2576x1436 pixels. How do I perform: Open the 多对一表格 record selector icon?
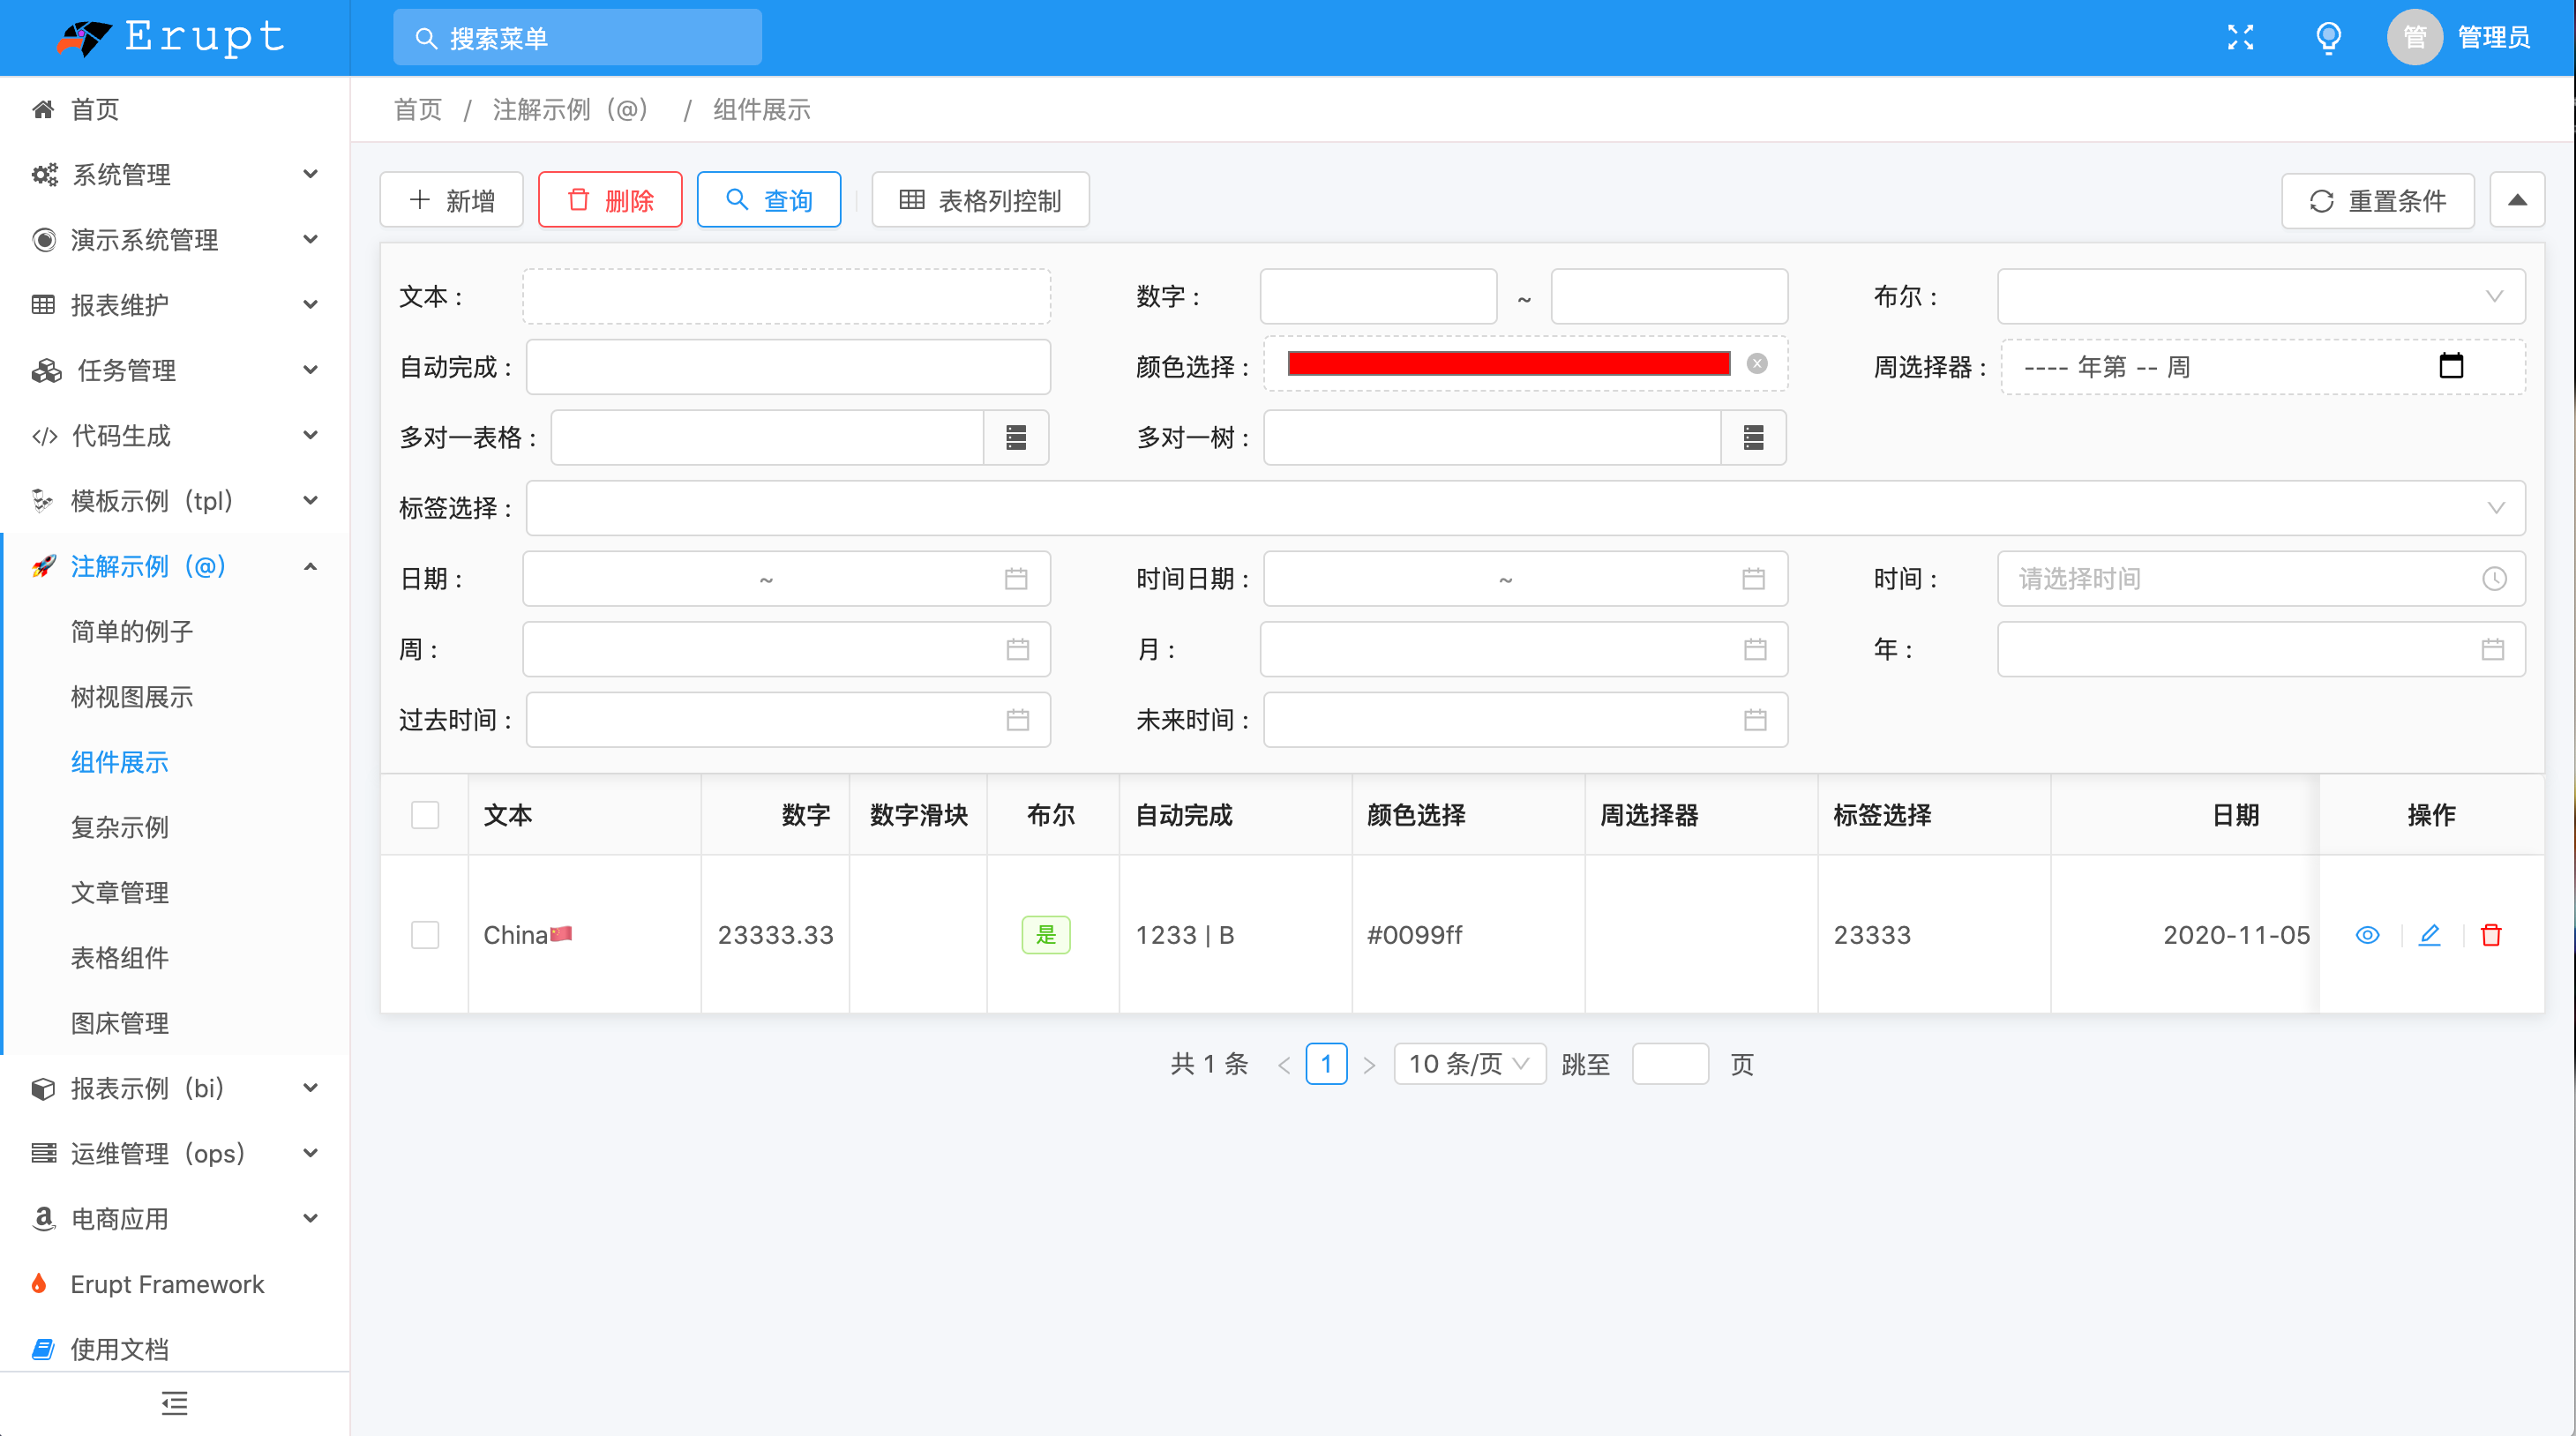click(x=1017, y=437)
